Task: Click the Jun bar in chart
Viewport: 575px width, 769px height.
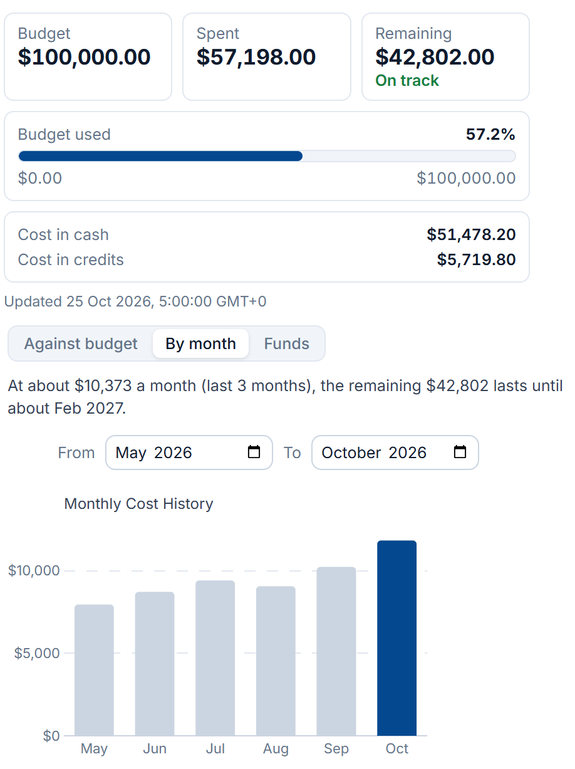Action: pos(155,664)
